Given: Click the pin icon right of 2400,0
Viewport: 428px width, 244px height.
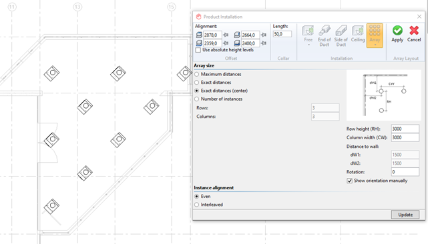Looking at the screenshot, I should 263,43.
